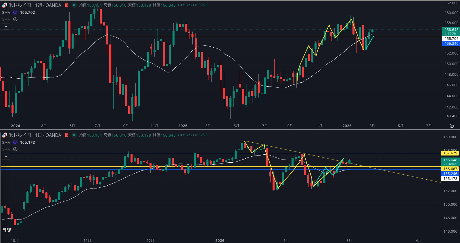Viewport: 460px width, 243px height.
Task: Click the TradingView logo in the daily chart
Action: coord(7,230)
